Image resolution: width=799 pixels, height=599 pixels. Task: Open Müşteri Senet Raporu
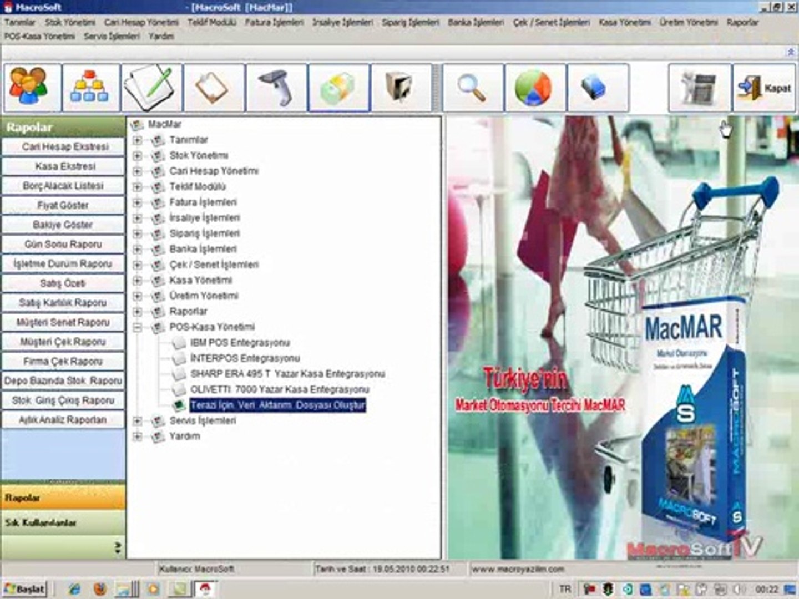(x=63, y=322)
